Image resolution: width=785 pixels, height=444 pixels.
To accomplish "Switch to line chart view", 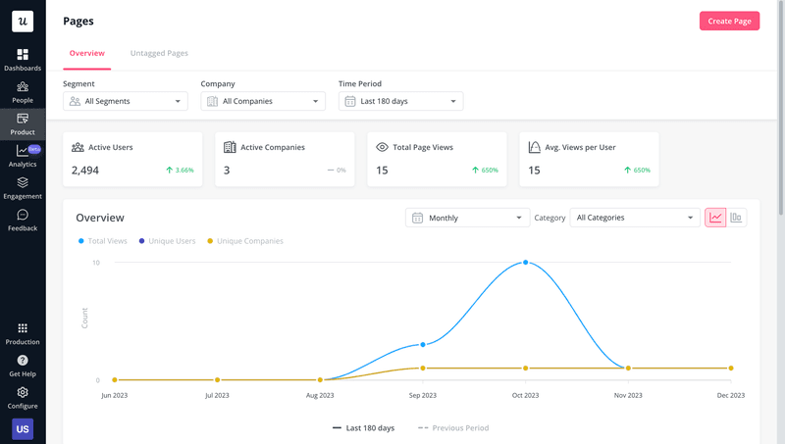I will click(715, 218).
